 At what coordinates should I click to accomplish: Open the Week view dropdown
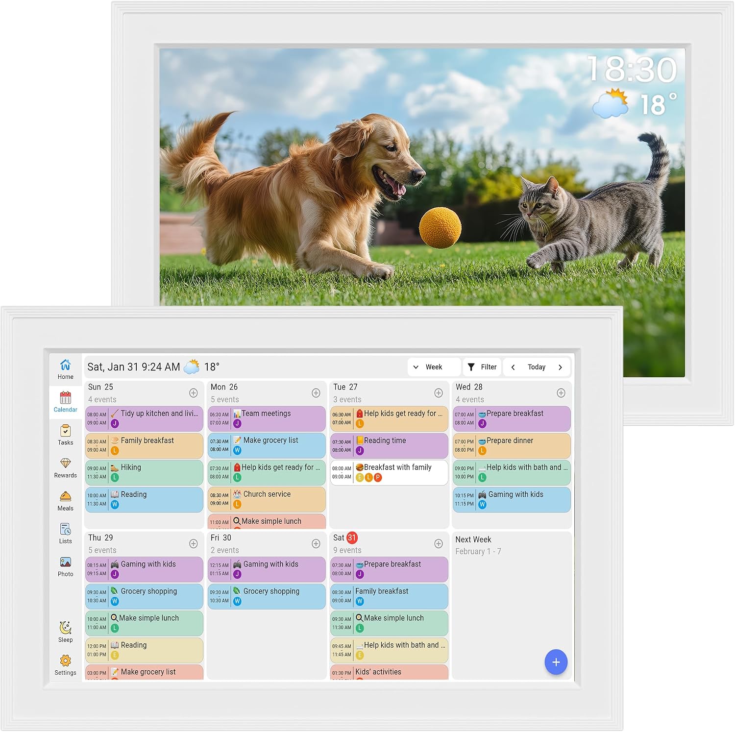click(x=434, y=367)
